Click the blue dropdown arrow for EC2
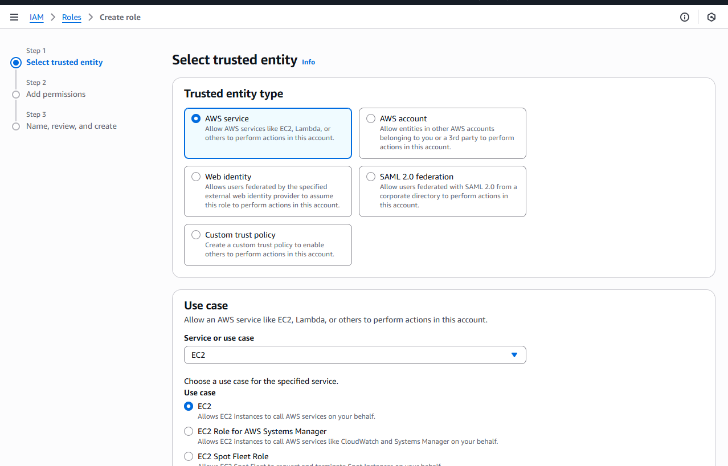728x466 pixels. [514, 355]
